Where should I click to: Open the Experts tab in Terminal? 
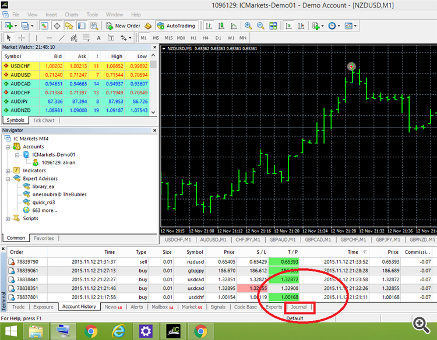(274, 307)
